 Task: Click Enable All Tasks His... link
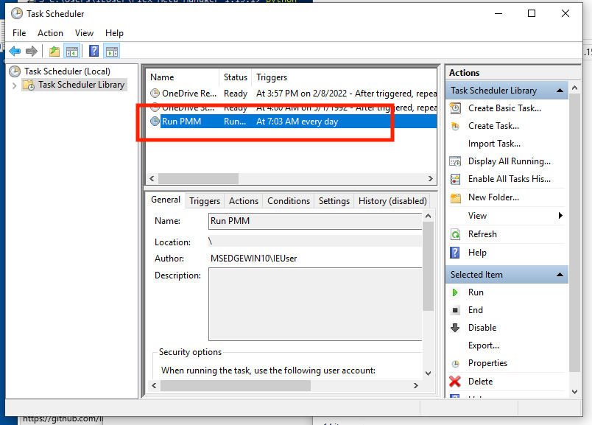coord(510,179)
